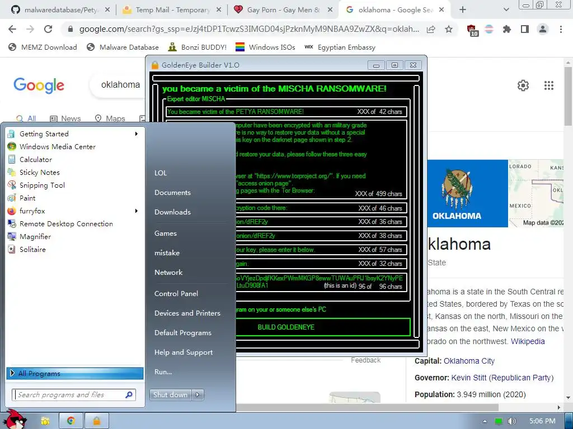Open the All Programs list

75,373
